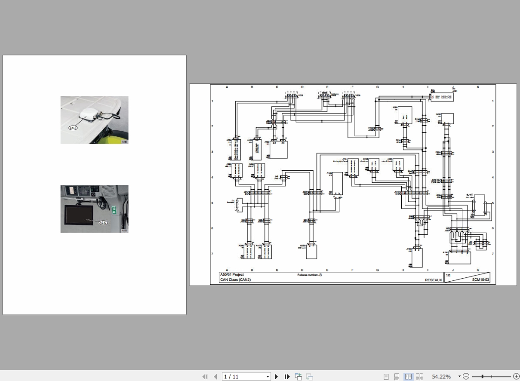Switch to single page view
The height and width of the screenshot is (381, 520).
[386, 377]
